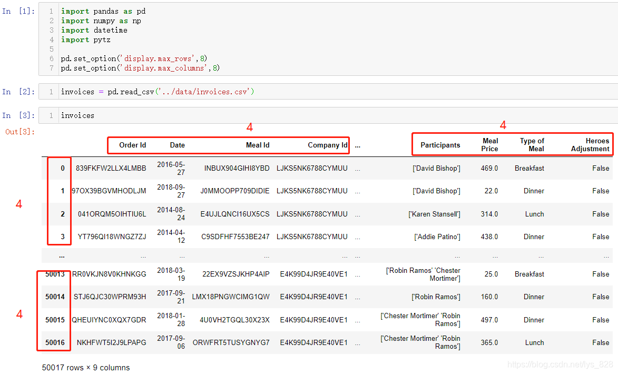
Task: Click order id QHEUIYNC0XQX7GDR
Action: click(109, 320)
